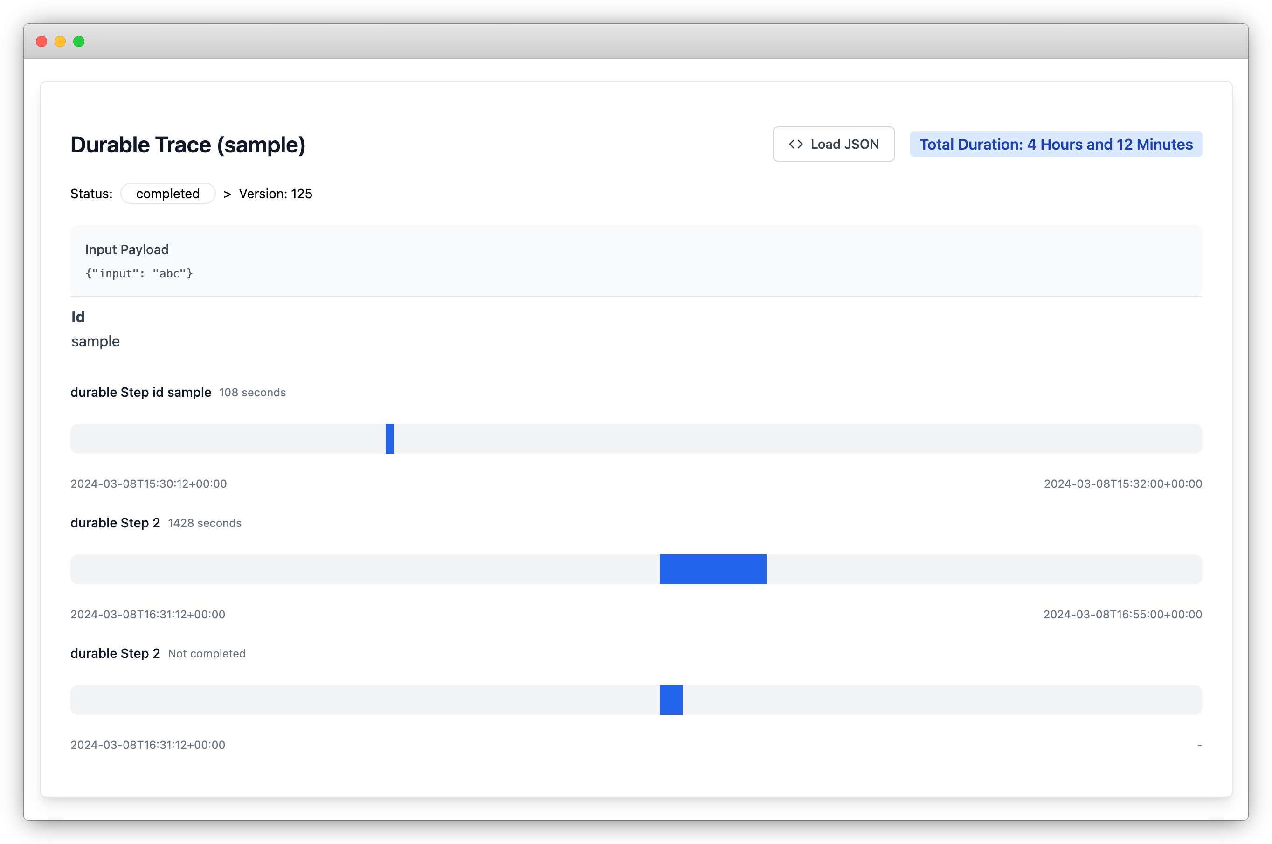This screenshot has width=1272, height=844.
Task: Click the Total Duration badge
Action: coord(1055,144)
